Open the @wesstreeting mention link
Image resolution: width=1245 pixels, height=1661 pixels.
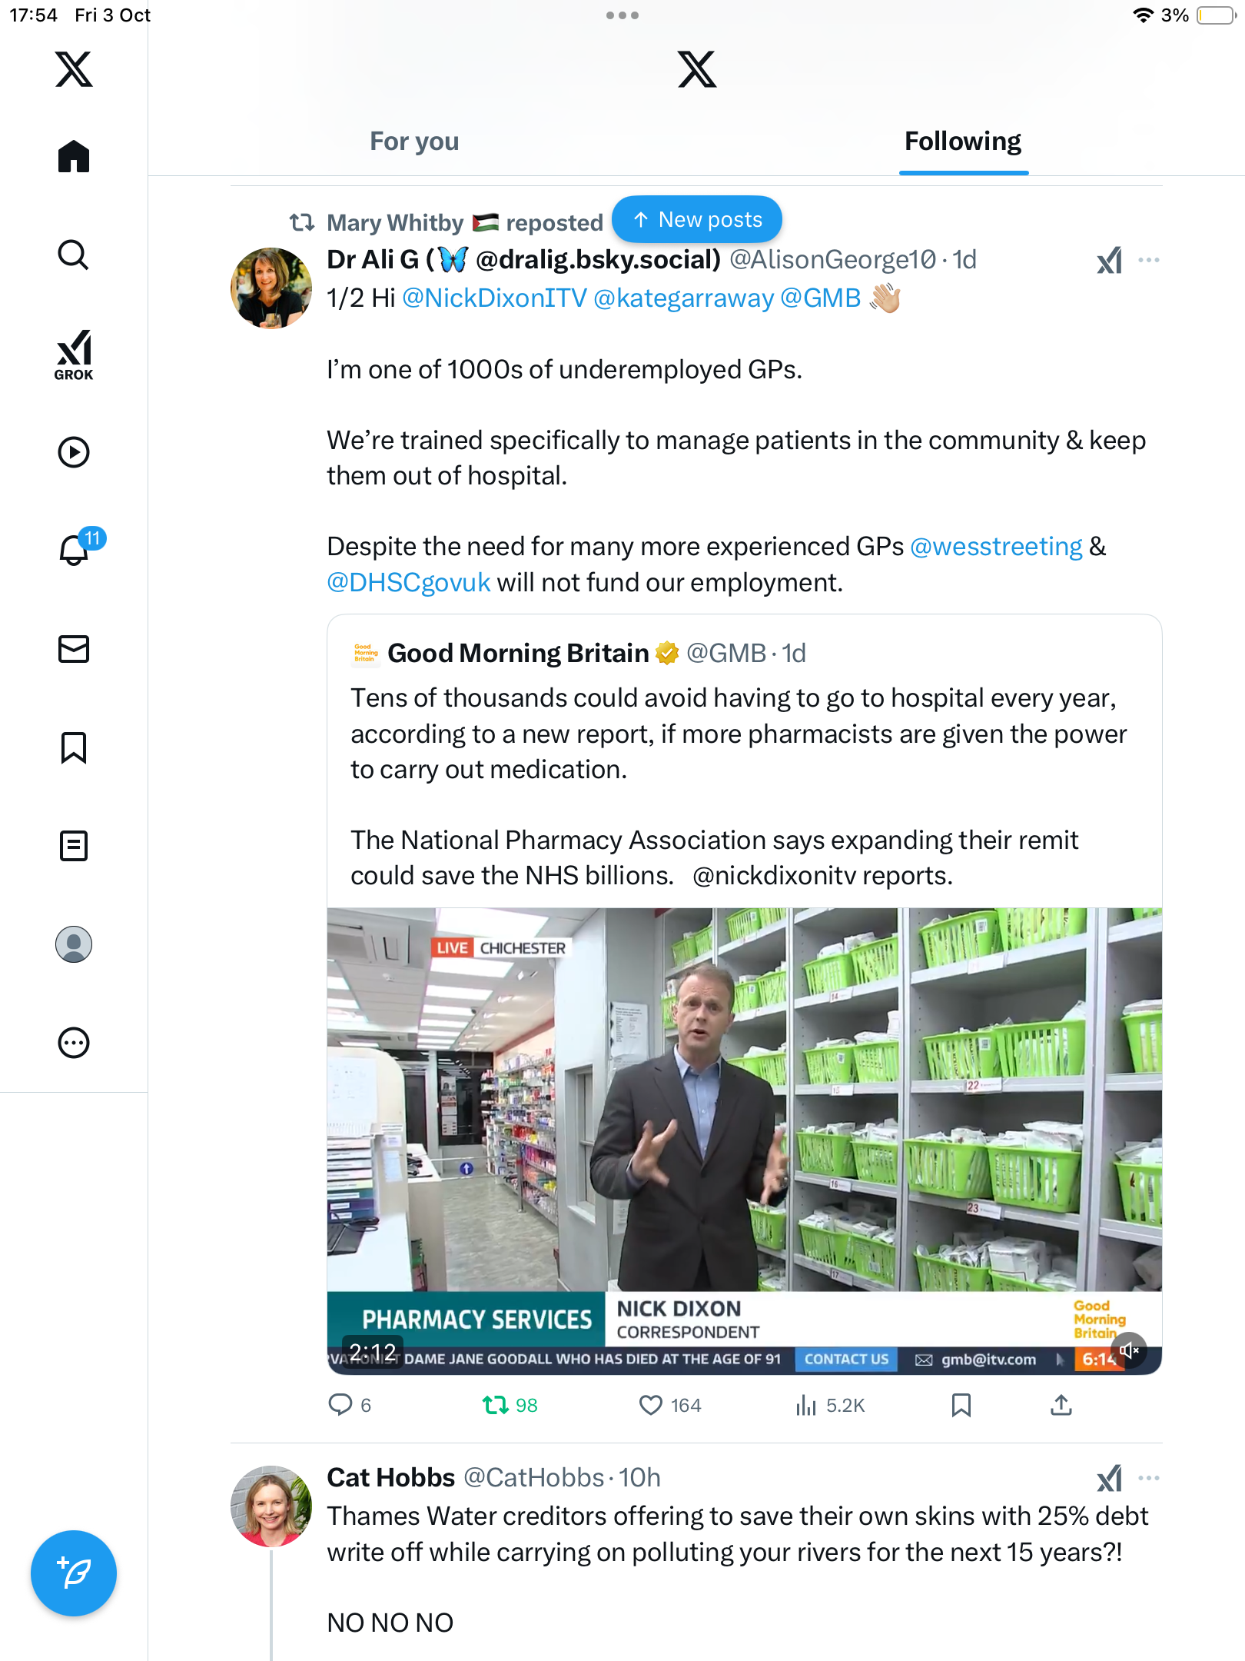click(996, 547)
